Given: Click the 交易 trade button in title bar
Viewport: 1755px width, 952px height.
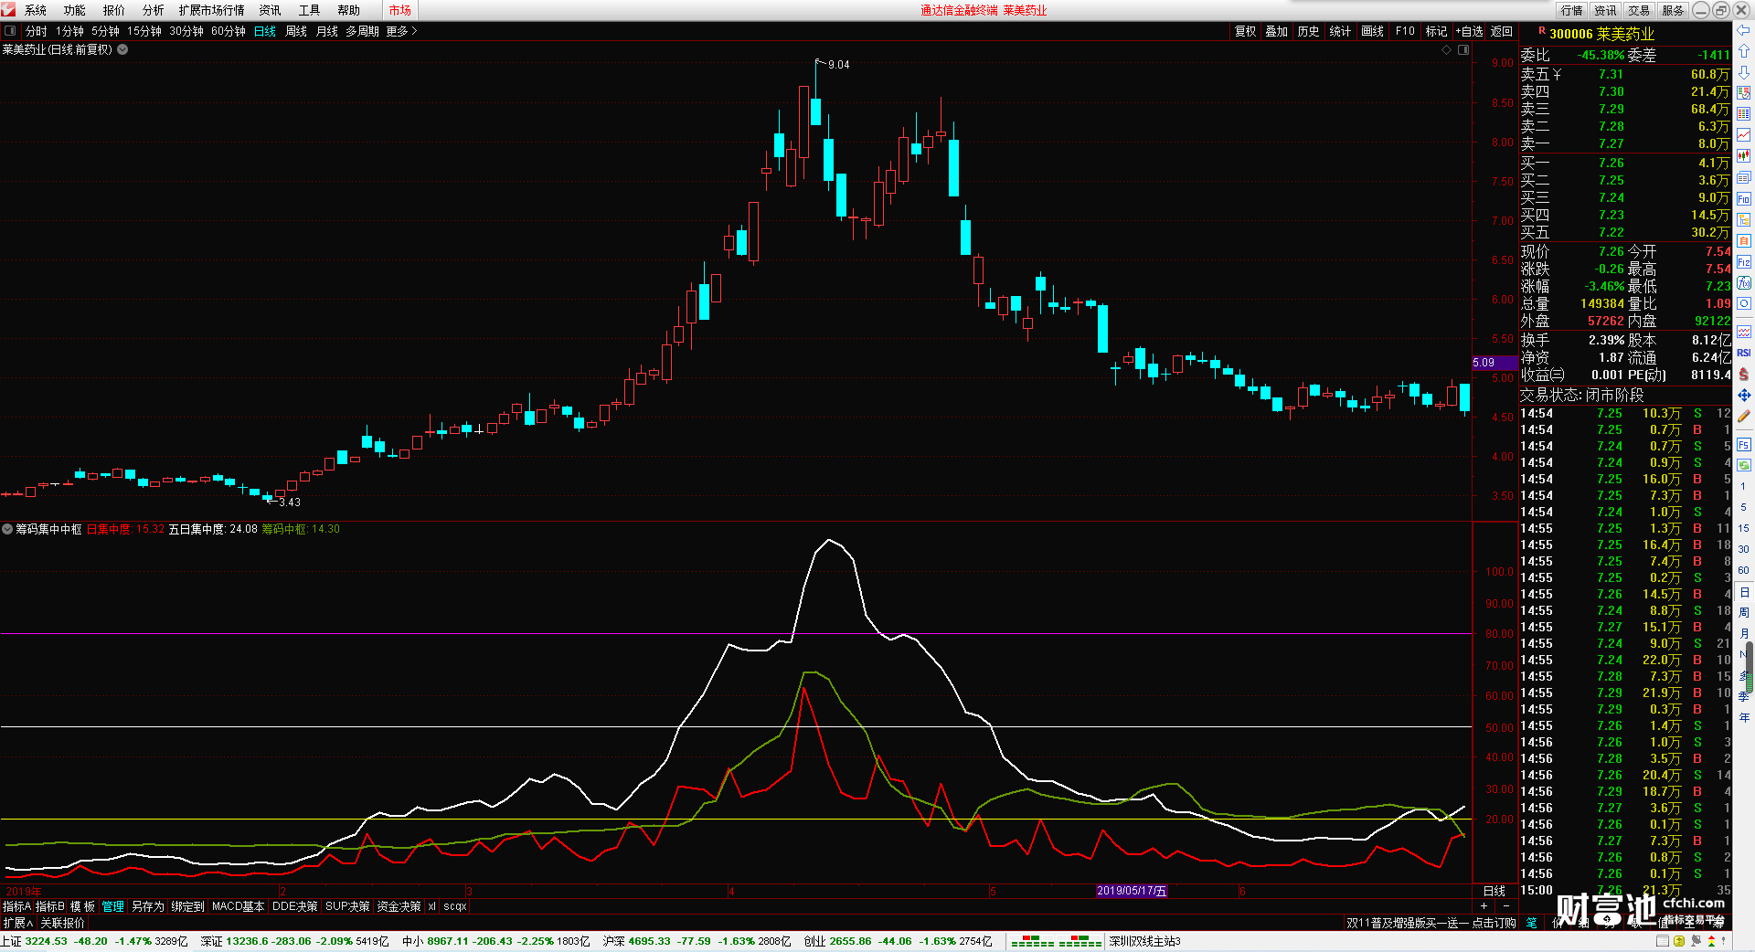Looking at the screenshot, I should click(1639, 10).
